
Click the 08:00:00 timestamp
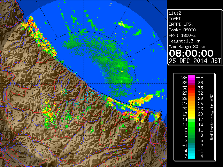tap(191, 53)
